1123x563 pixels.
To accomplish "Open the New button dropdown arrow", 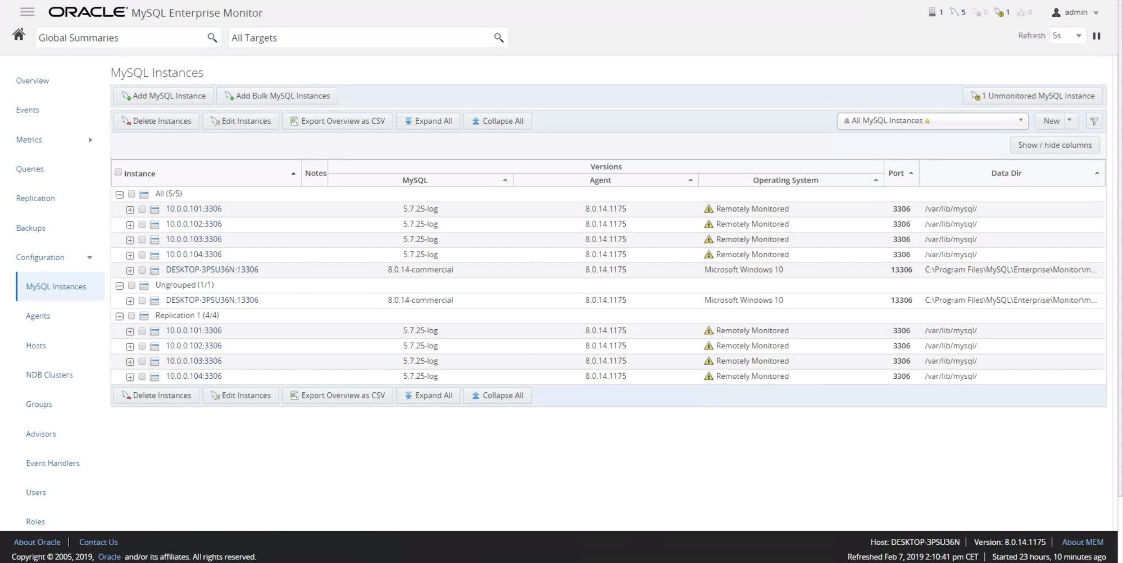I will tap(1070, 120).
